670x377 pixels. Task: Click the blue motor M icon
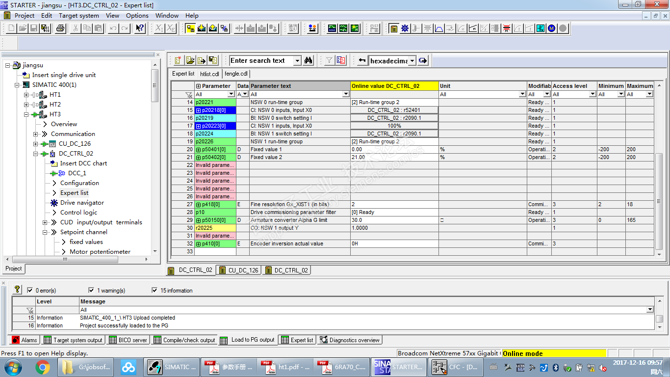tap(551, 28)
